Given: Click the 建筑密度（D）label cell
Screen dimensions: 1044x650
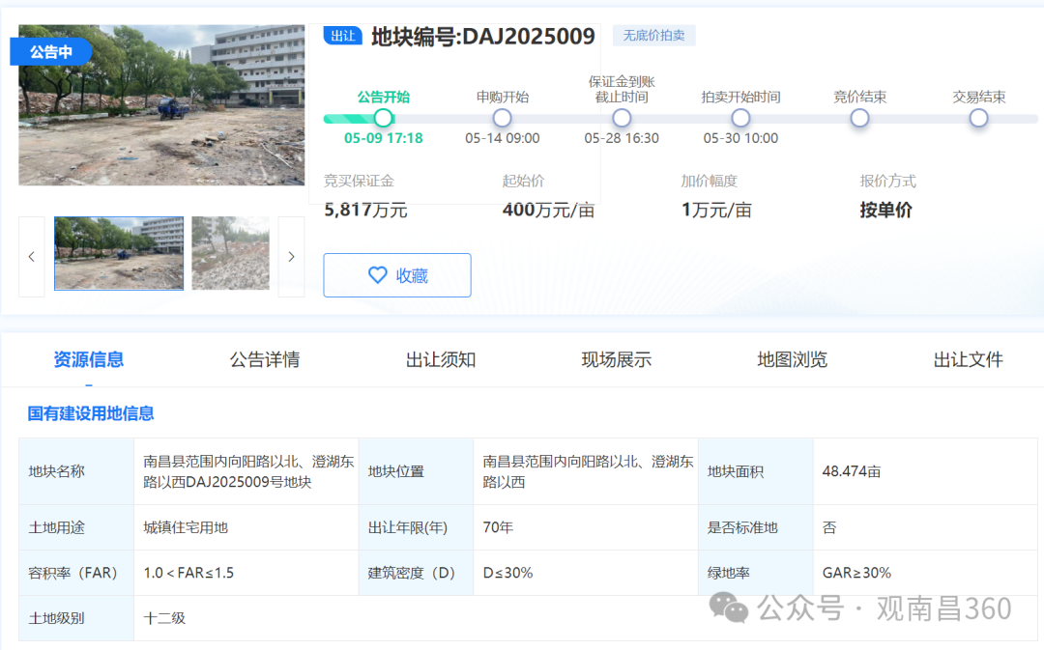Looking at the screenshot, I should point(416,573).
